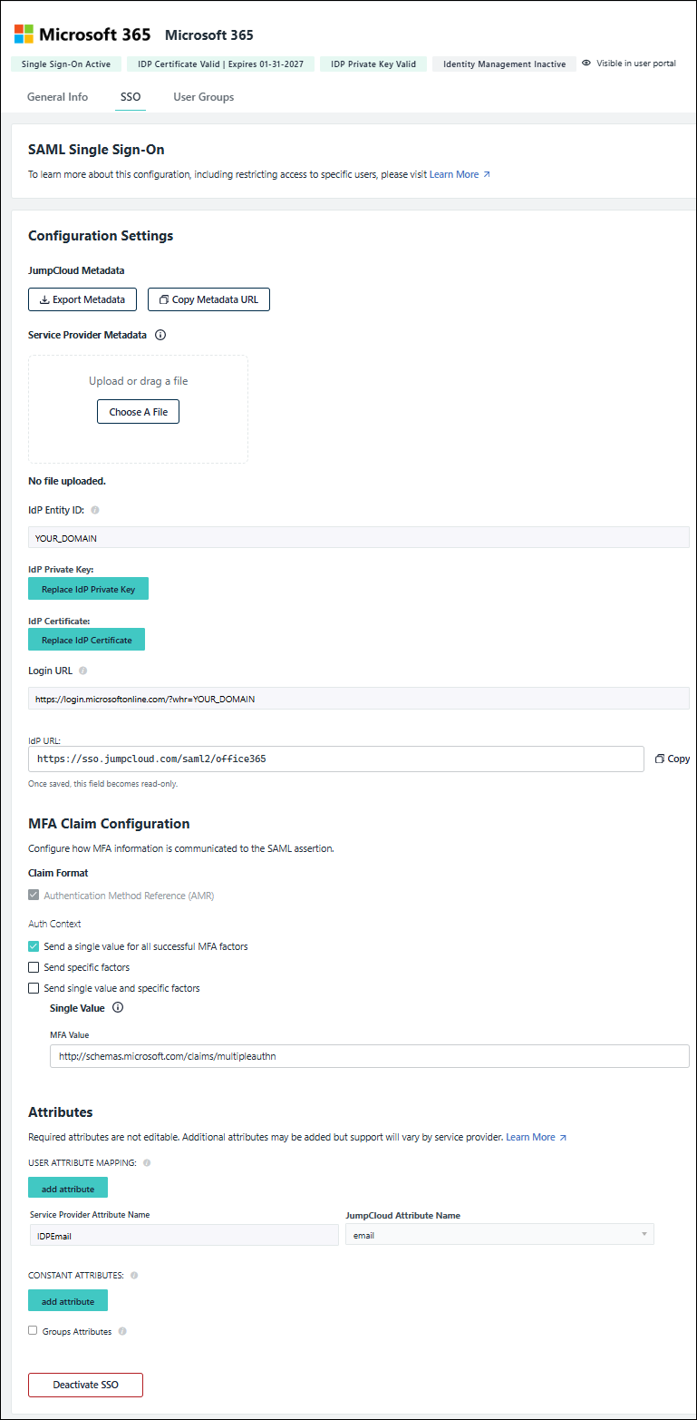This screenshot has width=697, height=1420.
Task: Click the download icon on Export Metadata
Action: [x=44, y=299]
